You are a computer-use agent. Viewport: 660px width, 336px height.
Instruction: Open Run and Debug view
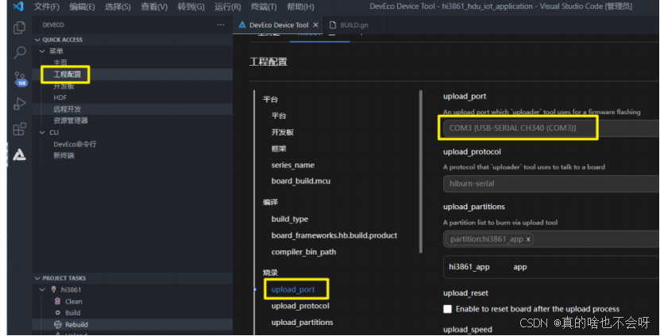tap(19, 104)
